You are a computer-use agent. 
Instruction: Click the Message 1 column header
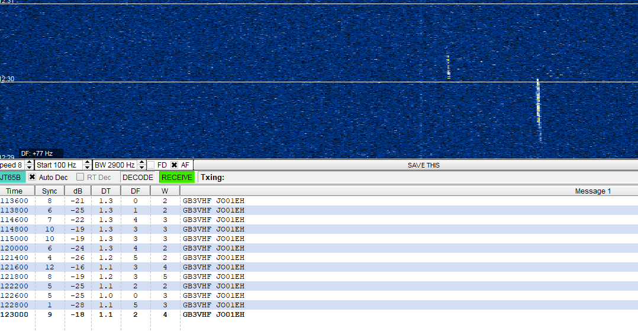(592, 191)
